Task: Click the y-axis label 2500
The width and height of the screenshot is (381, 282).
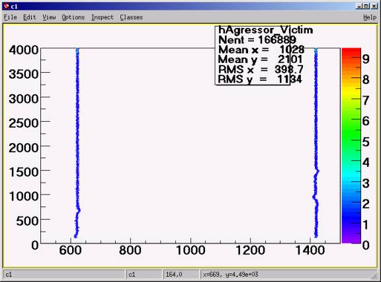Action: coord(24,123)
